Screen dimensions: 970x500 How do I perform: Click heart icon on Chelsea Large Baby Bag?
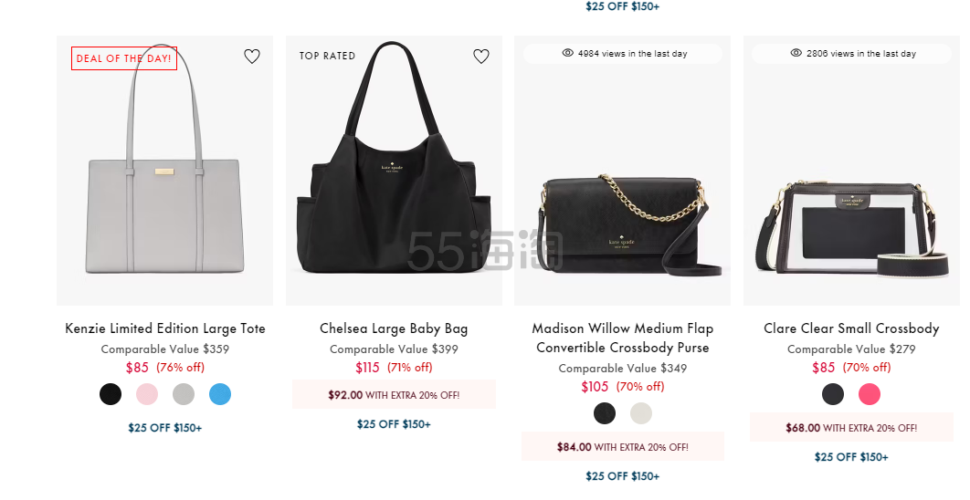coord(481,57)
